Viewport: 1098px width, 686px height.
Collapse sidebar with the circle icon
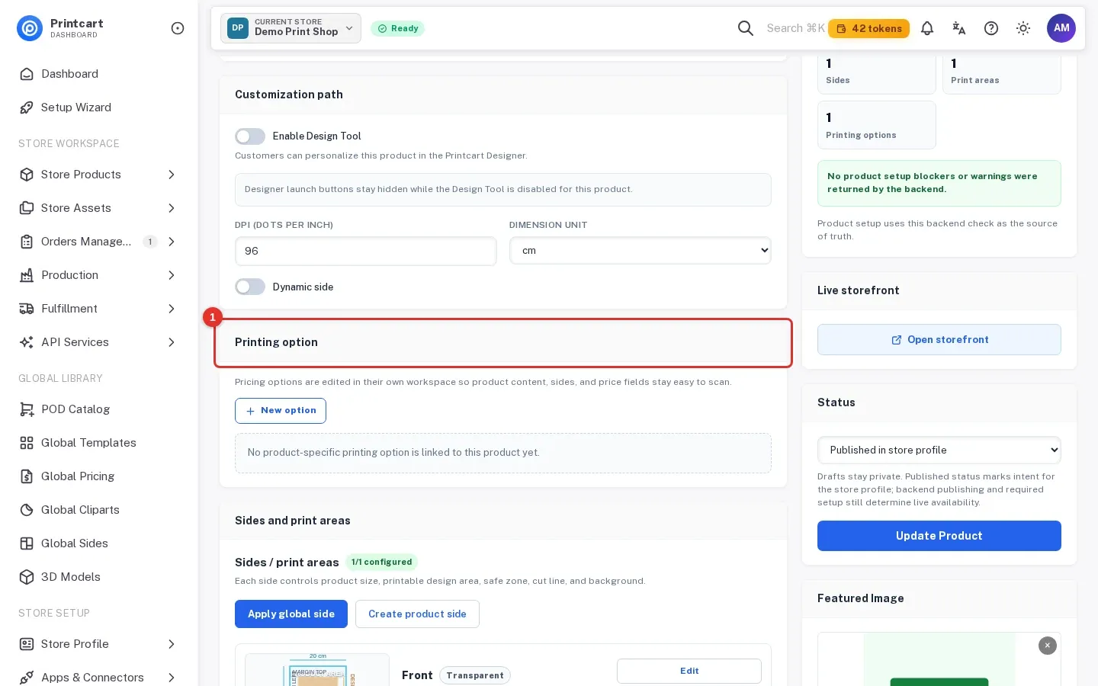178,28
